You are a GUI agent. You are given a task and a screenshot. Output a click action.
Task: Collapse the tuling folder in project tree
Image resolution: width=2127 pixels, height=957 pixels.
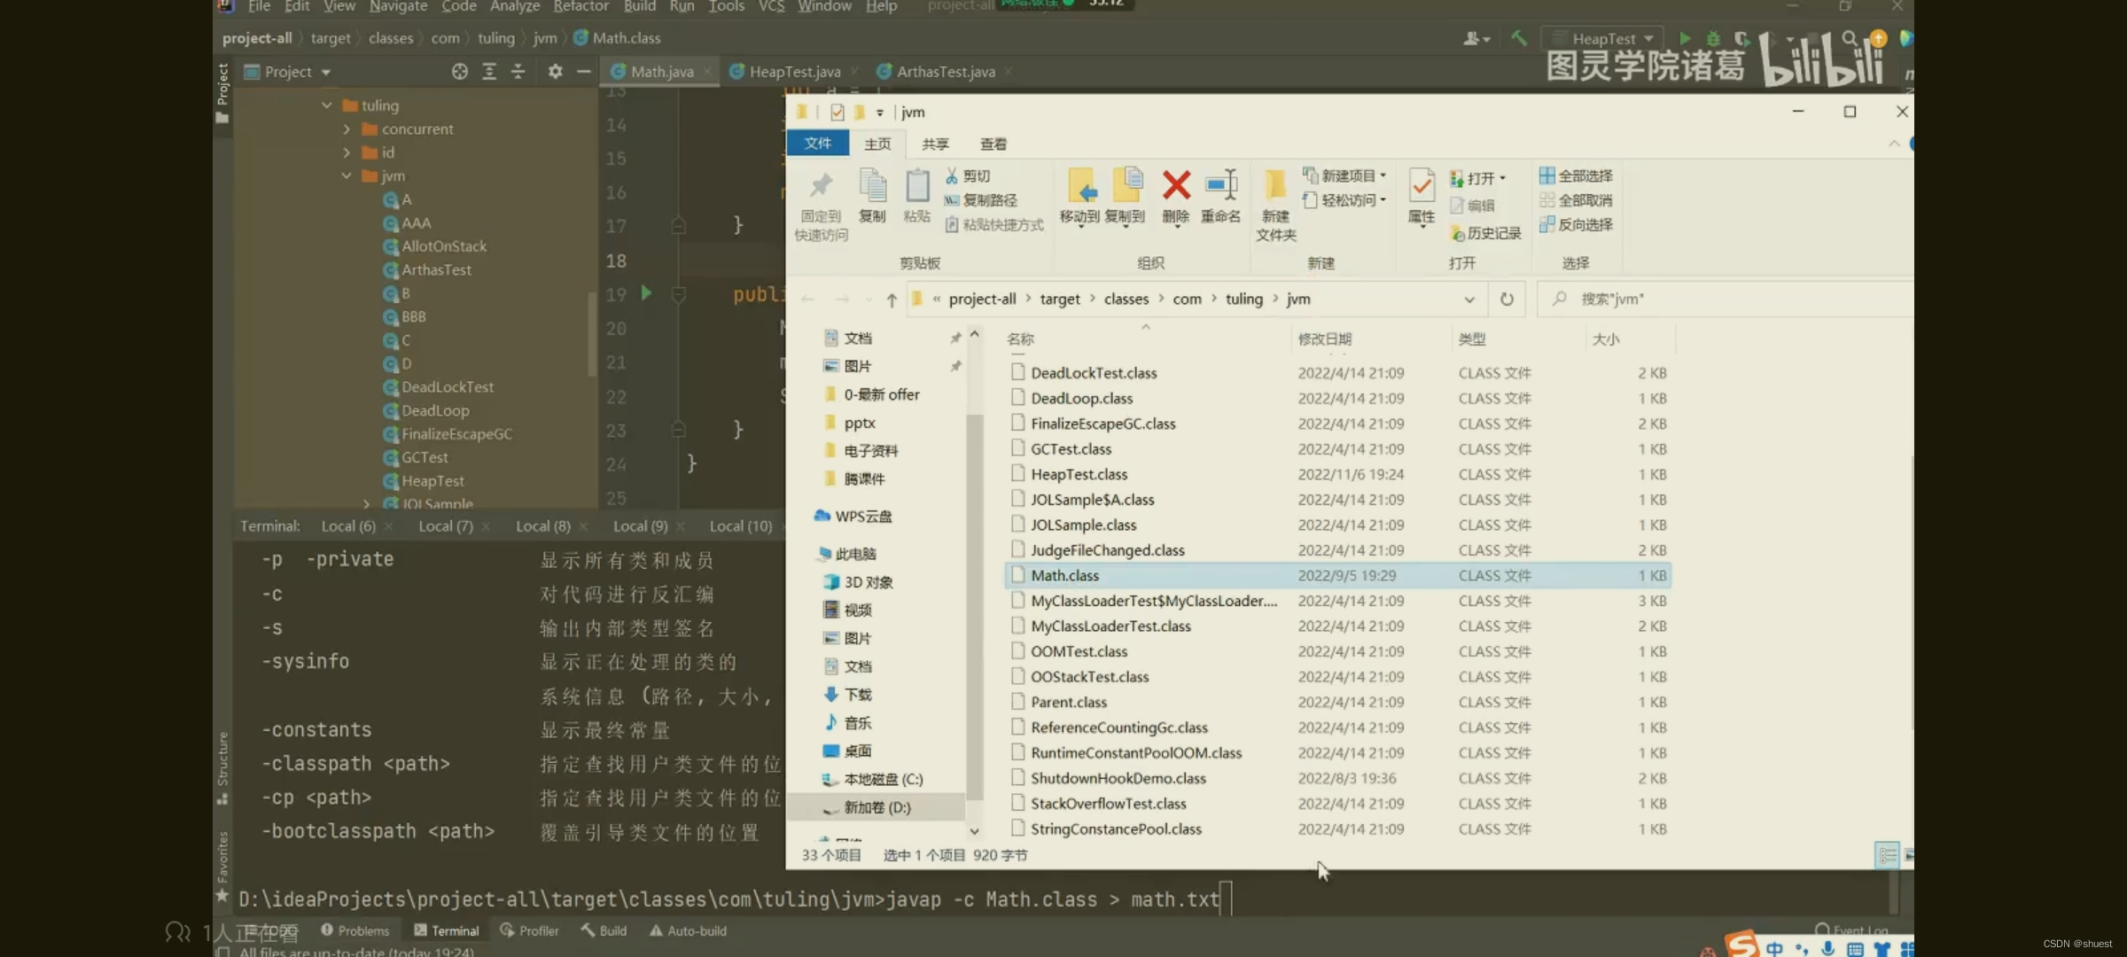point(326,105)
